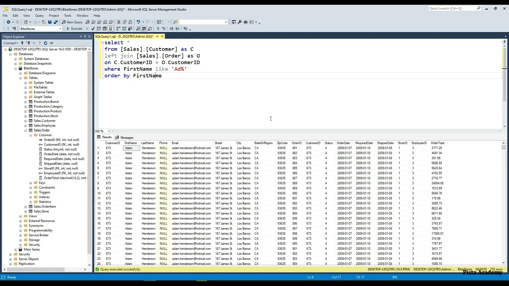Select the Sales.Employee table
The height and width of the screenshot is (286, 509).
coord(45,126)
